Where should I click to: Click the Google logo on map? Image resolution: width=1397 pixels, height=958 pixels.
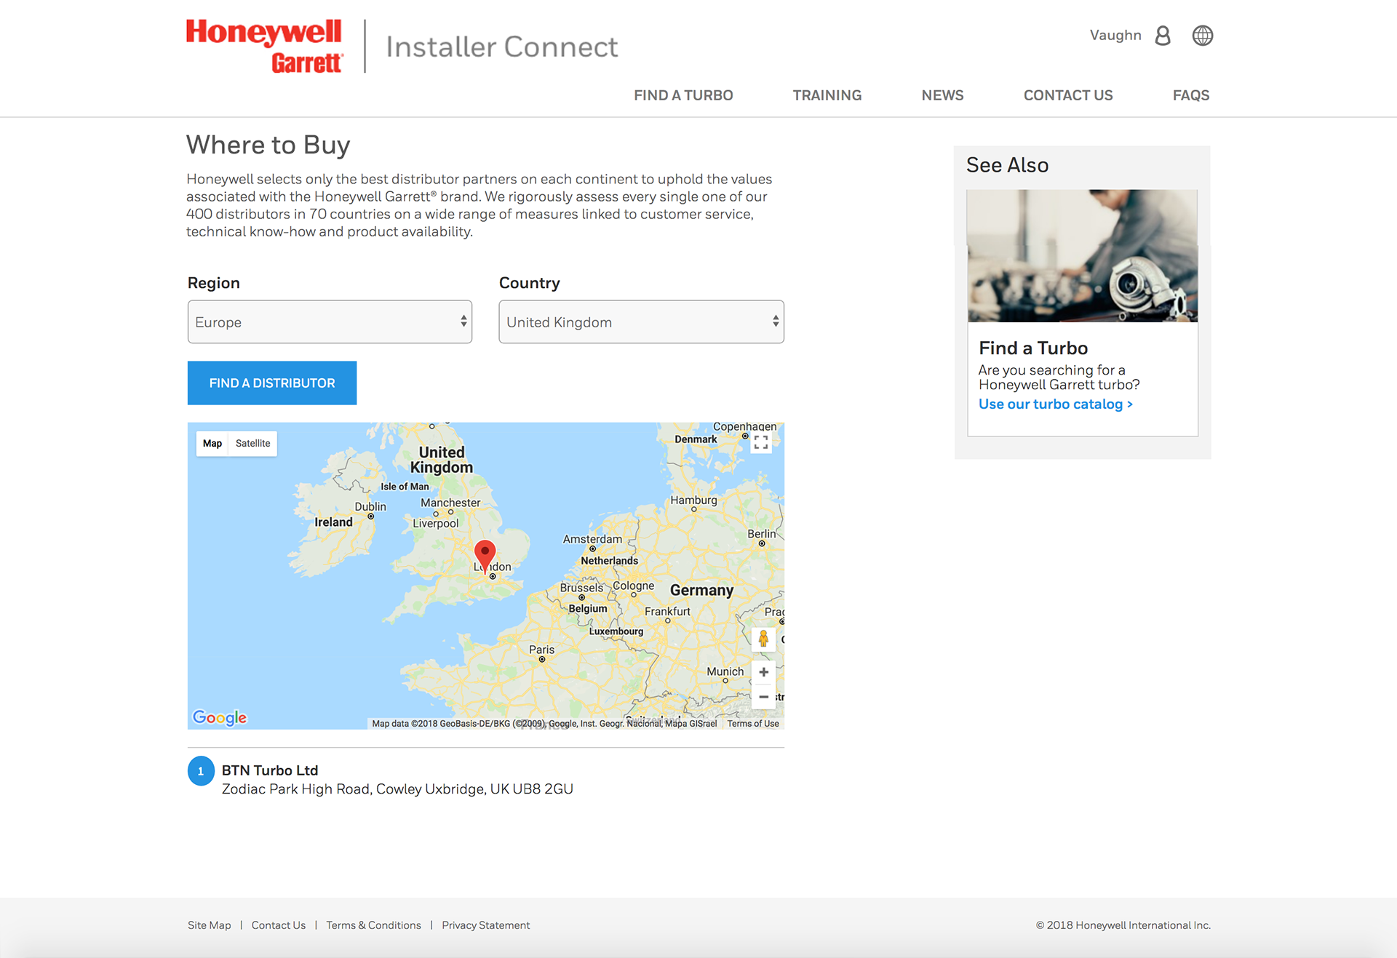(x=220, y=717)
